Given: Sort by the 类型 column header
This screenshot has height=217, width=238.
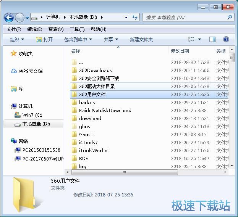Looking at the screenshot, I should pos(221,51).
